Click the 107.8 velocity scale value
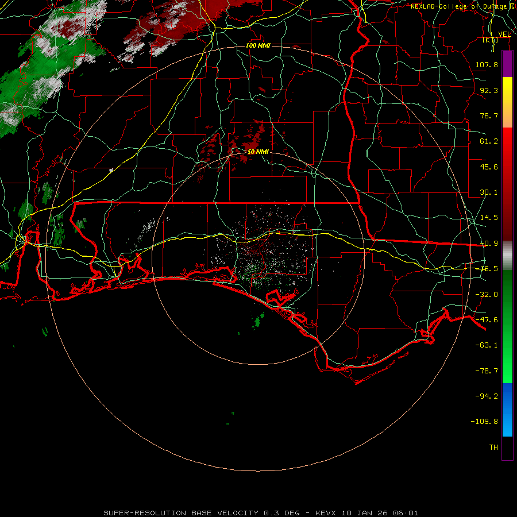517x517 pixels. pos(487,64)
